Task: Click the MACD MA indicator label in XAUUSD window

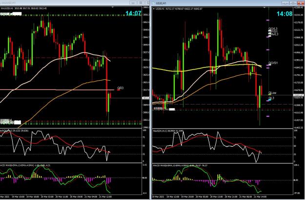Action: (25, 165)
